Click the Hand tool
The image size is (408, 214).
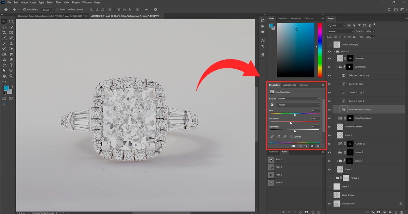coord(4,75)
